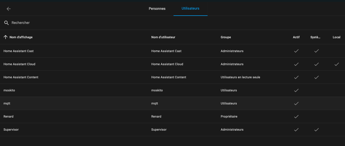
Task: Select the Utilisateurs tab
Action: pos(190,8)
